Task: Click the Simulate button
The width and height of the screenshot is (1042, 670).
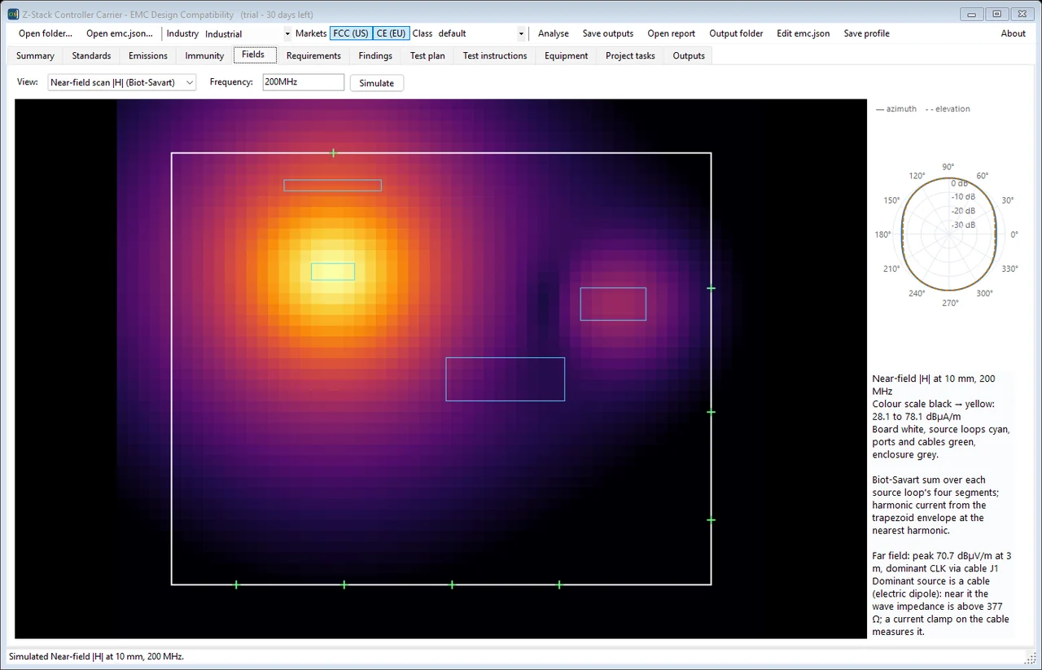Action: point(377,83)
